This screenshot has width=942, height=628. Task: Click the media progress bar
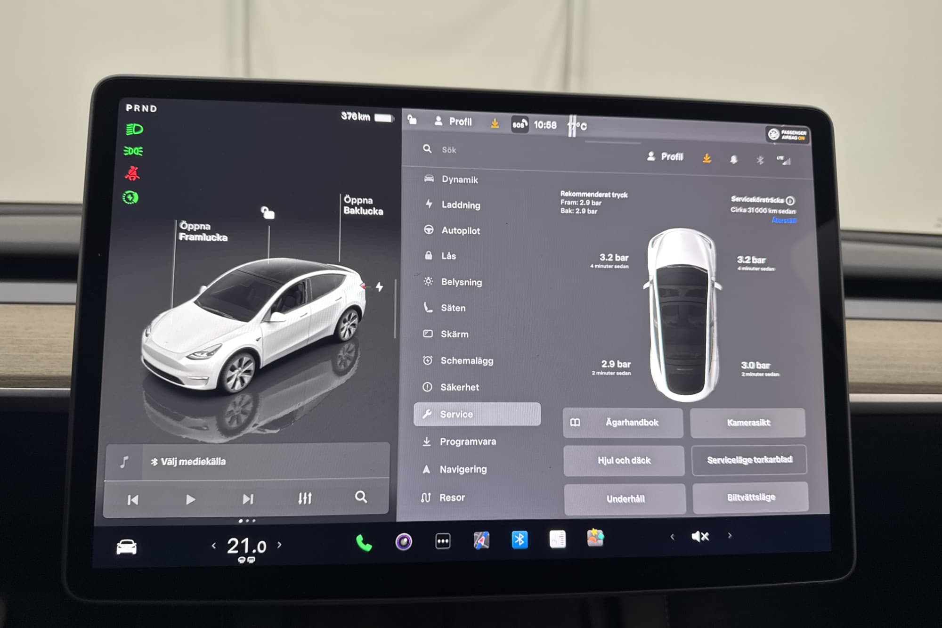click(x=247, y=480)
